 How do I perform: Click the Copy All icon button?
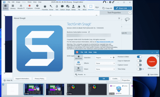point(107,8)
